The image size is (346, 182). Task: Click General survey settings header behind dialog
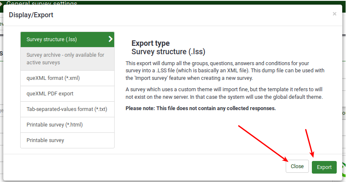[42, 3]
